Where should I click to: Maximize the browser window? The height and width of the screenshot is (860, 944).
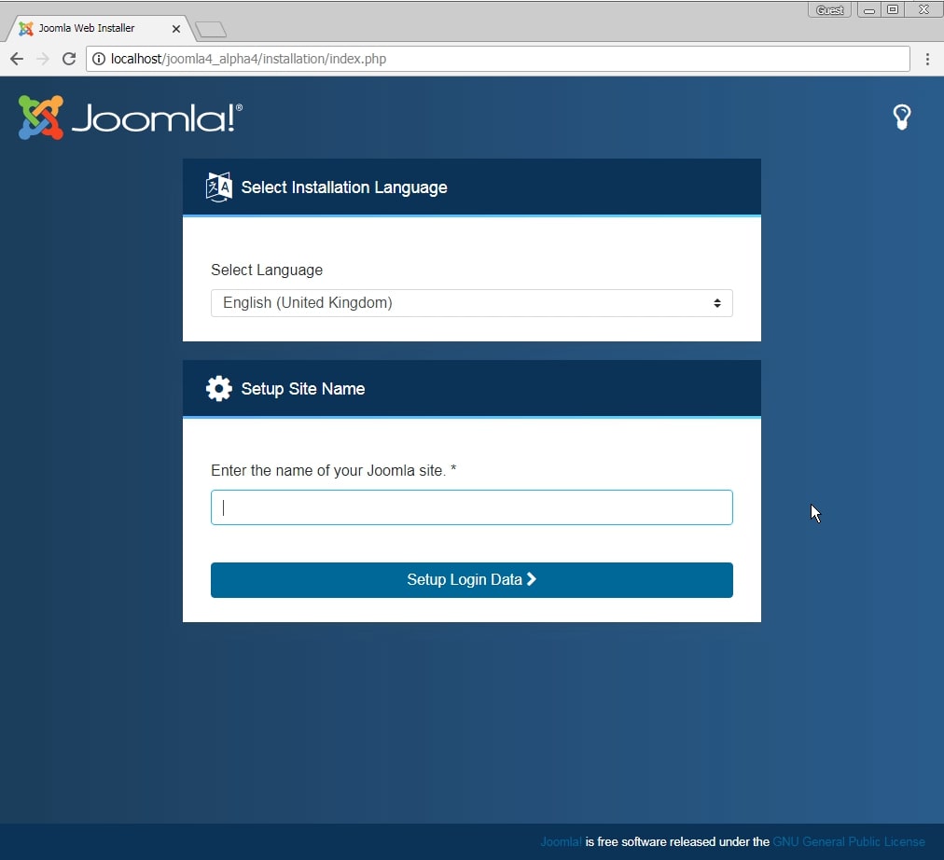point(893,9)
